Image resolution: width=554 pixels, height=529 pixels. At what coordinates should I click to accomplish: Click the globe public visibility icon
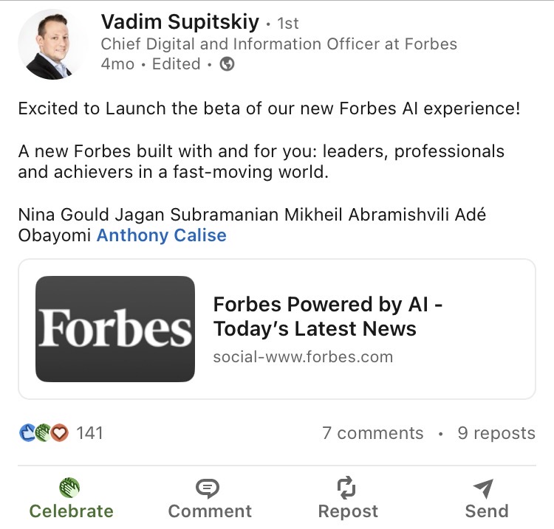click(x=228, y=64)
